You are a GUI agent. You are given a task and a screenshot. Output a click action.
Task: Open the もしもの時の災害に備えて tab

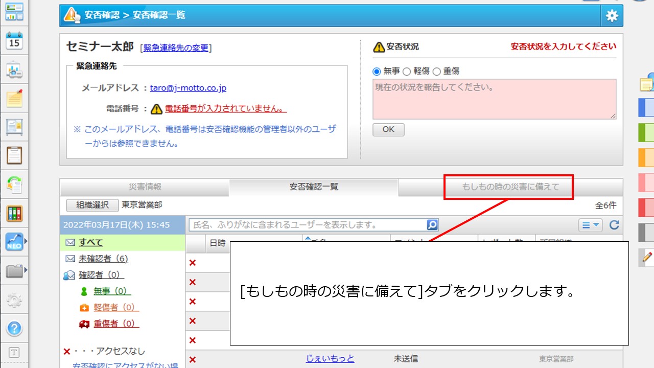click(x=508, y=188)
